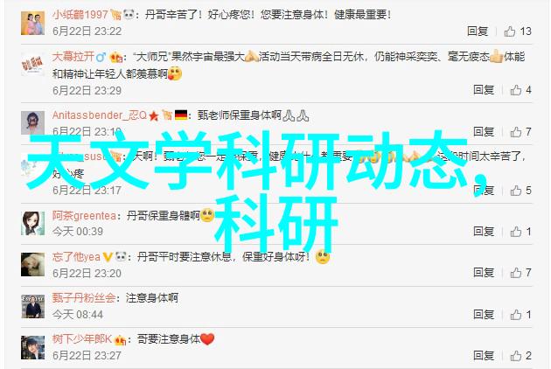Screen dimensions: 551x369
Task: Click 阿茶greentea's avatar thumbnail
Action: click(x=32, y=223)
